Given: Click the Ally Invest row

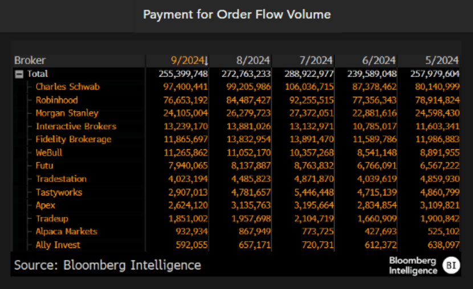Looking at the screenshot, I should pyautogui.click(x=58, y=245).
